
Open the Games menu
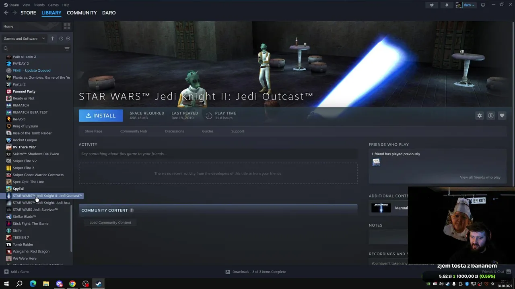click(x=53, y=5)
